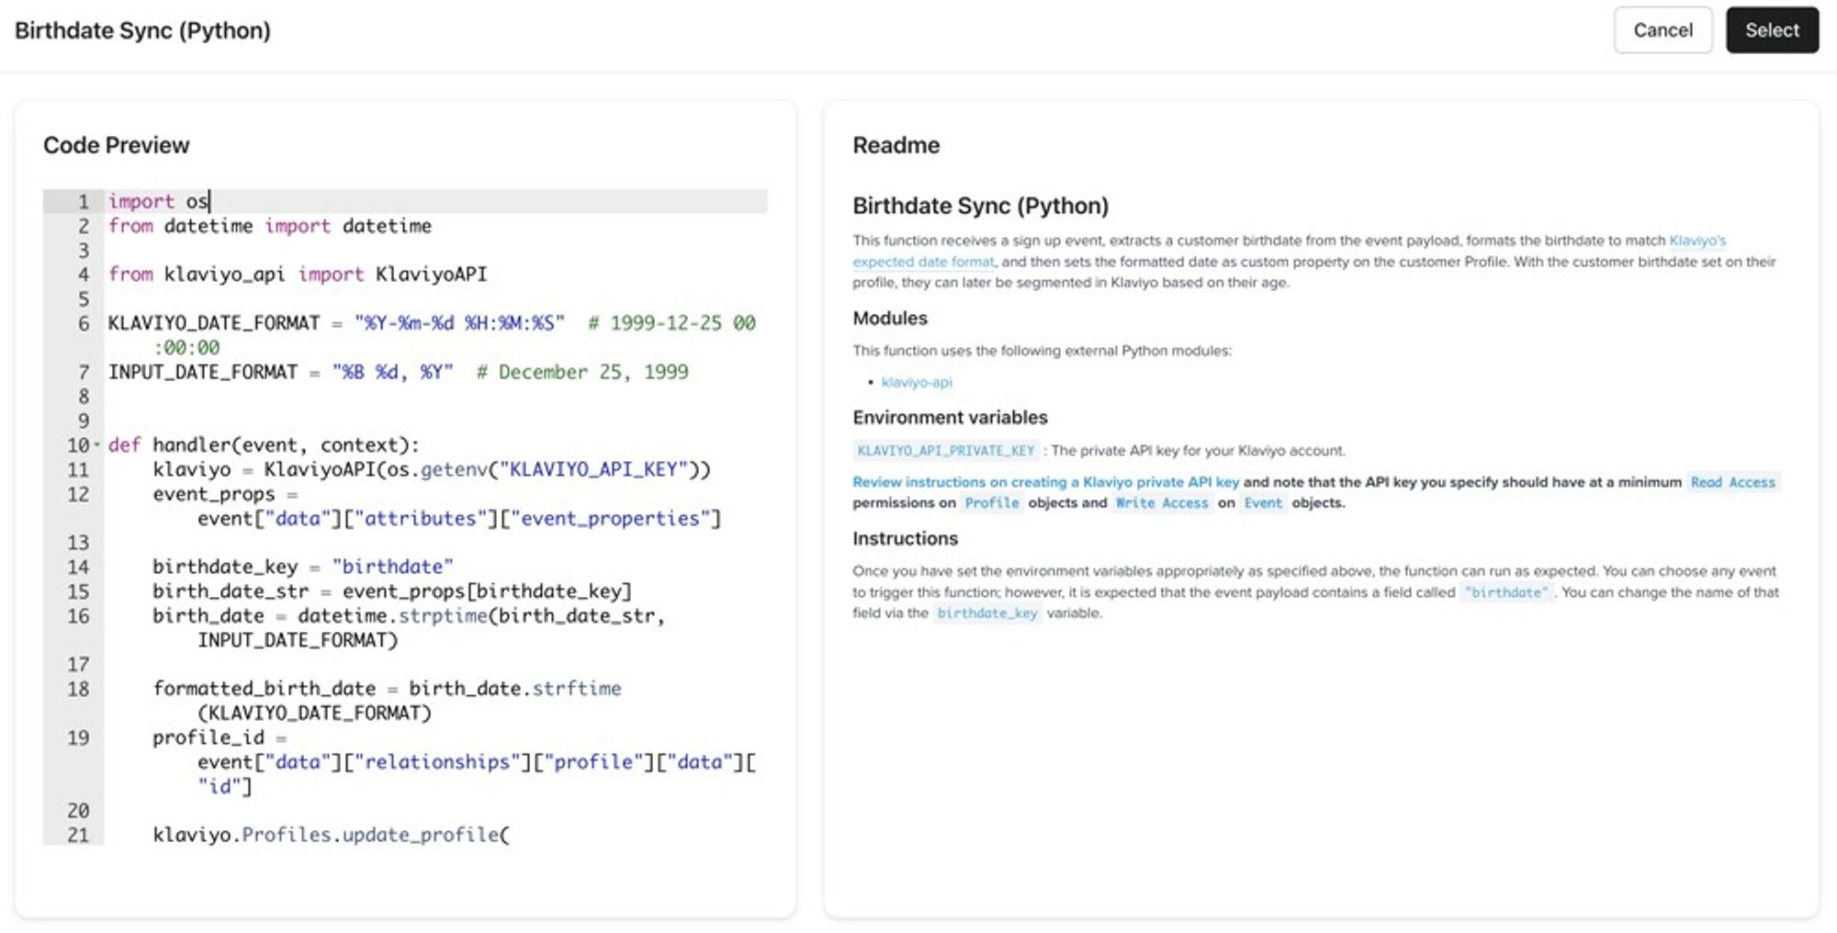Click the 'Profile' object label in Readme
Image resolution: width=1837 pixels, height=933 pixels.
click(992, 503)
